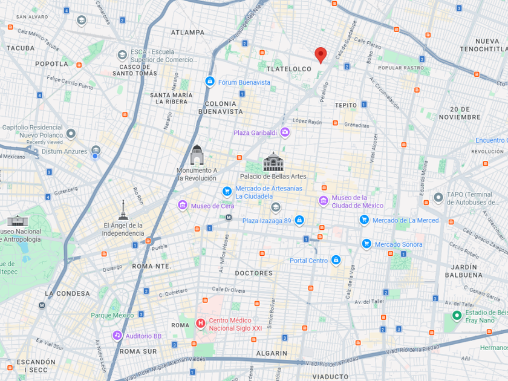Image resolution: width=508 pixels, height=381 pixels.
Task: Select the ROMA SUR neighborhood label
Action: click(x=138, y=351)
